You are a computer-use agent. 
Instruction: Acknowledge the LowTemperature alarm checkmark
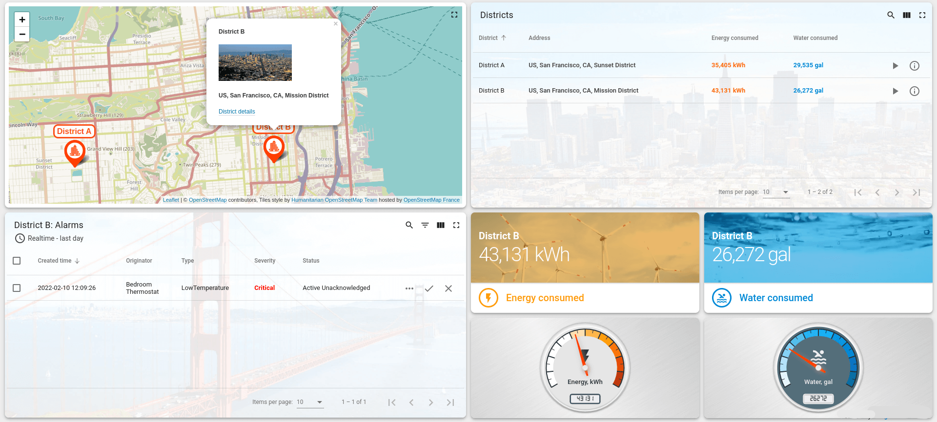429,288
